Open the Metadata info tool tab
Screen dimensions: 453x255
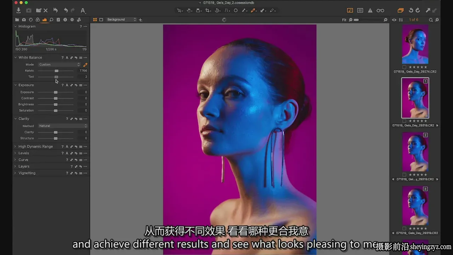[x=65, y=20]
